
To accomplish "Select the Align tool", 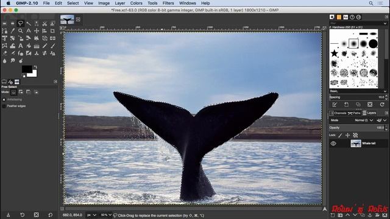I will [44, 31].
